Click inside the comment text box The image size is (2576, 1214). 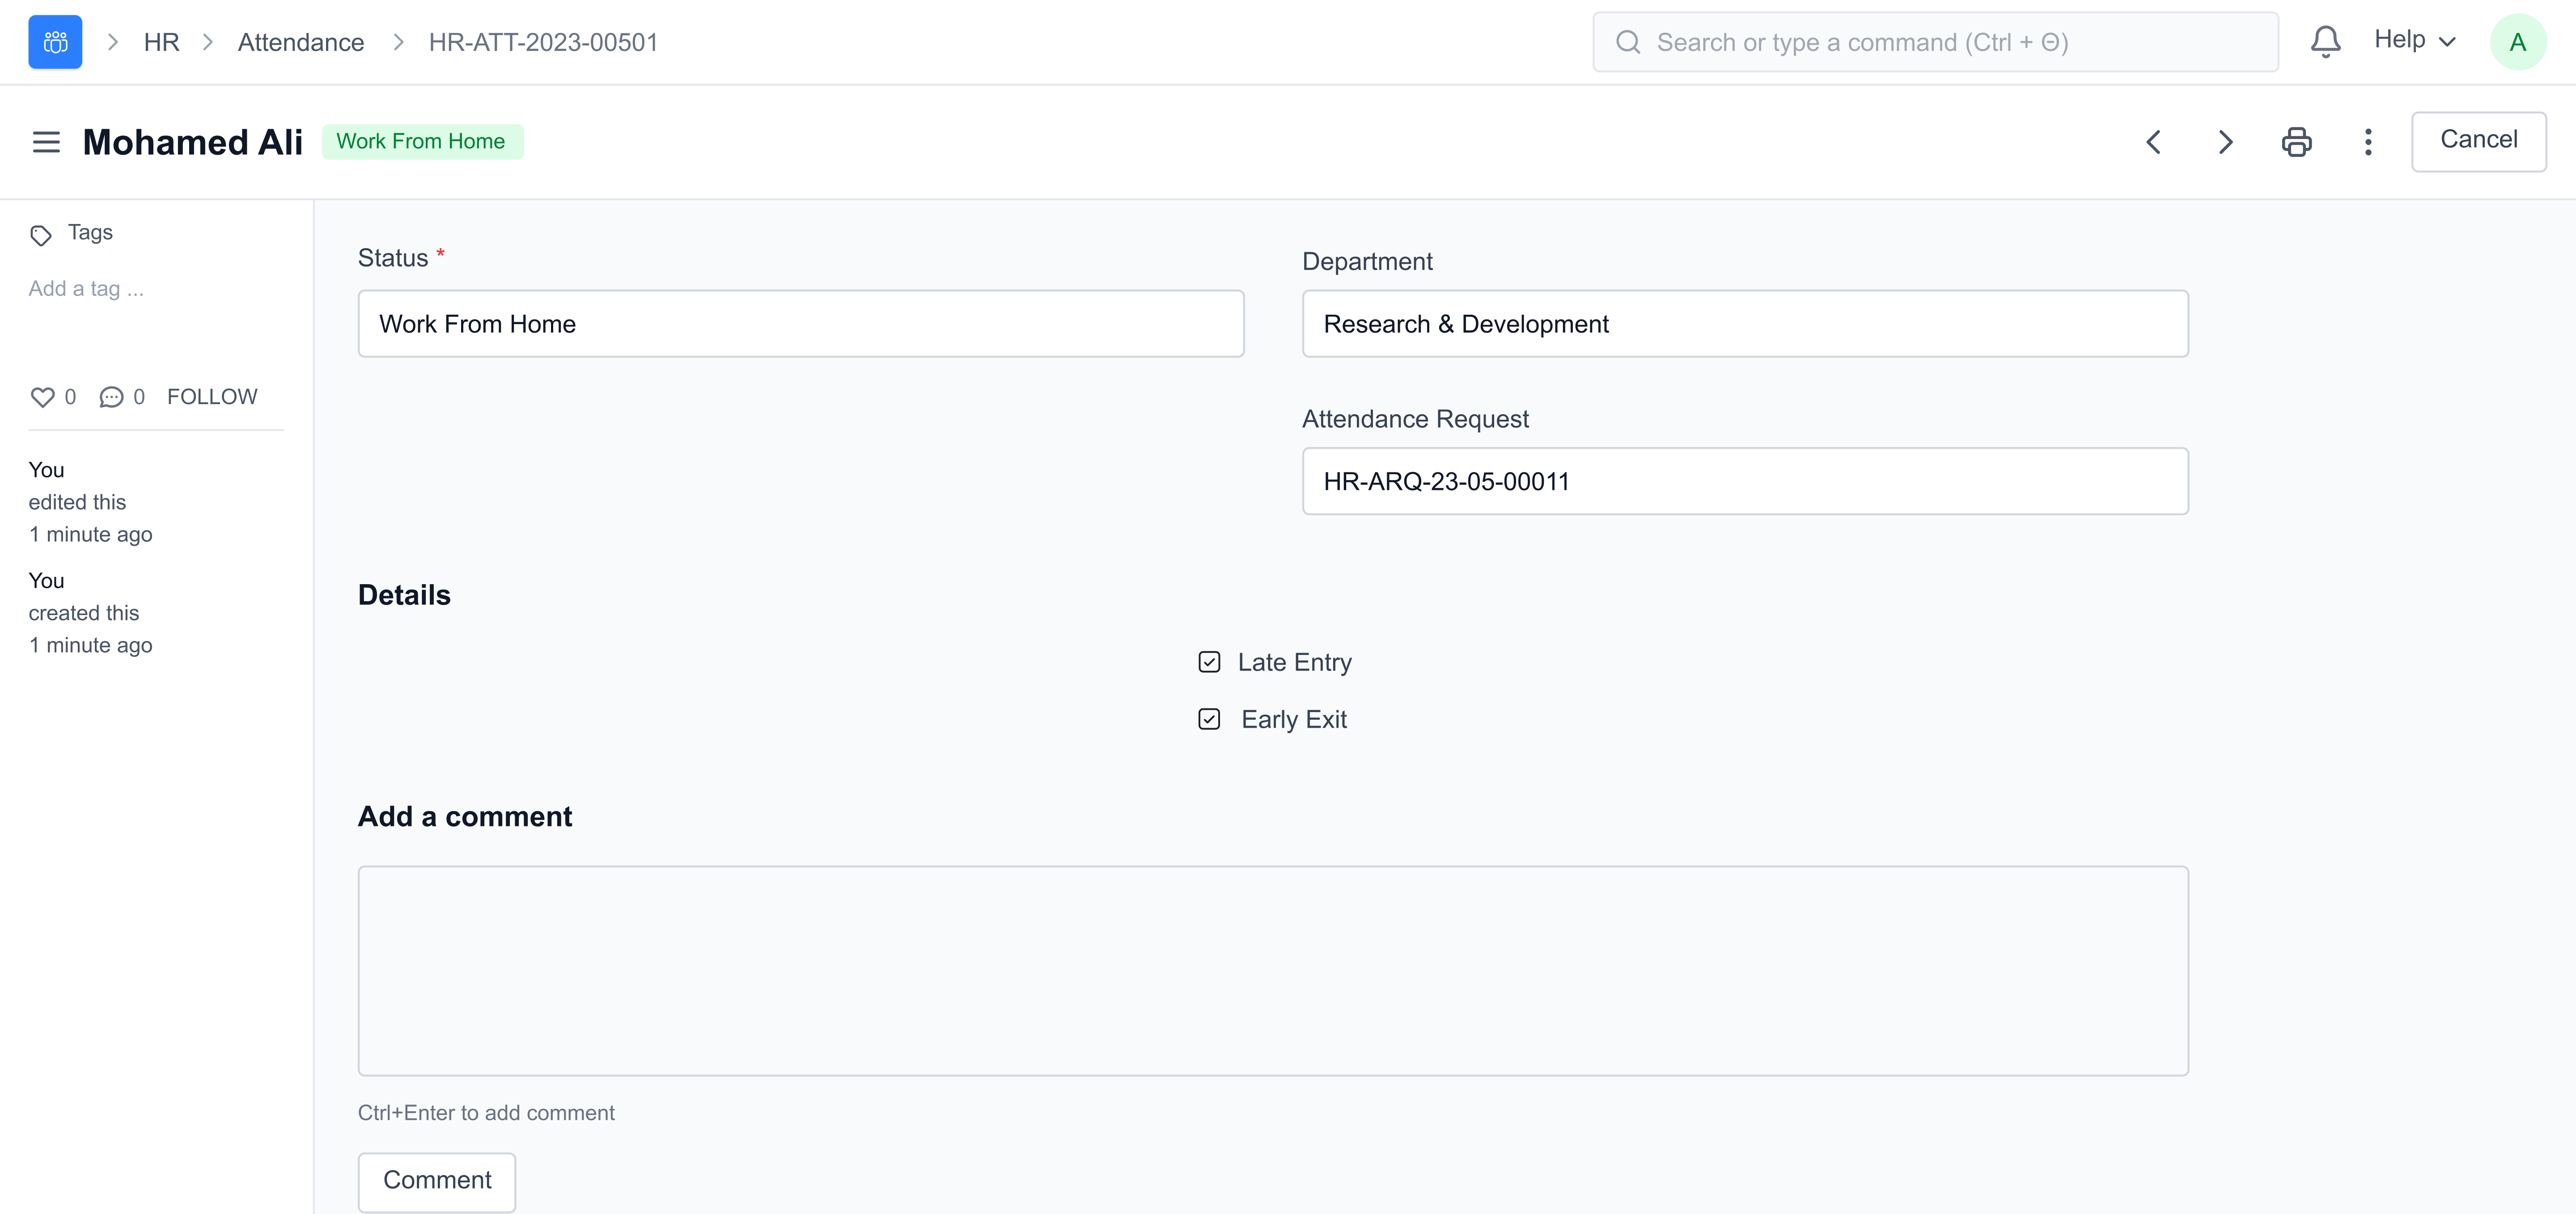pyautogui.click(x=1272, y=970)
